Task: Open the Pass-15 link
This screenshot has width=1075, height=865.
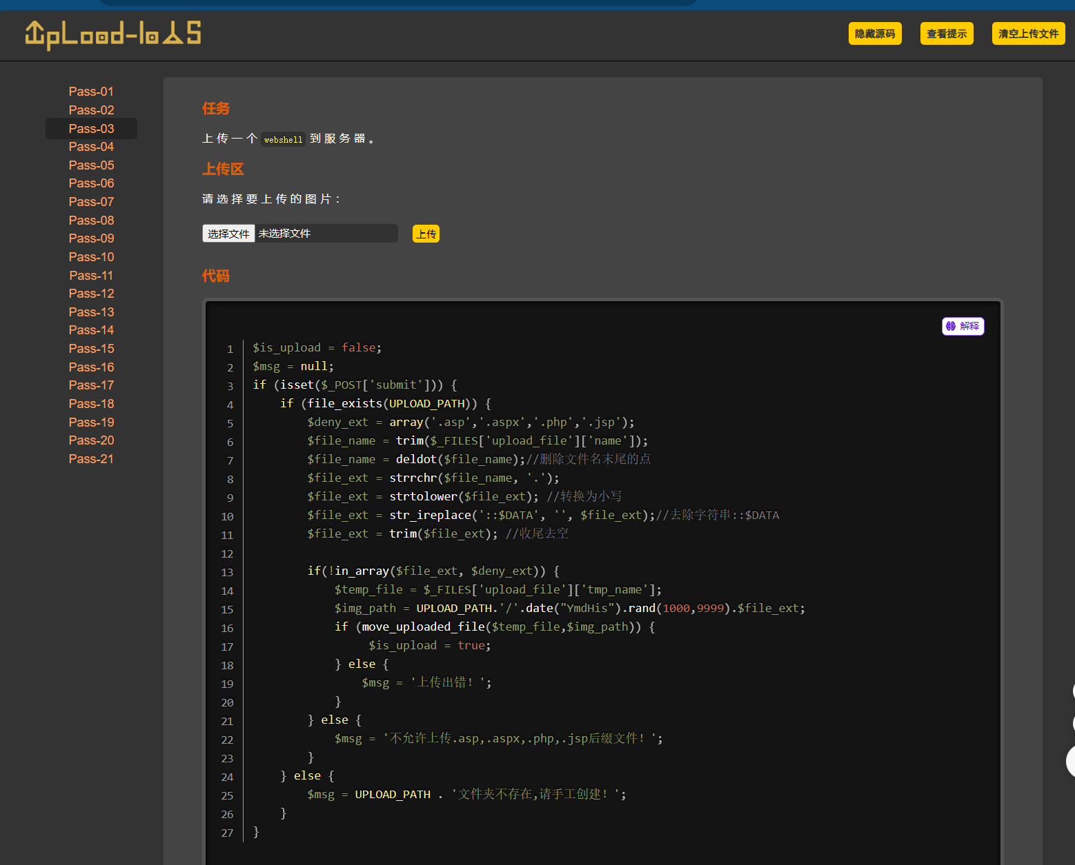Action: [91, 349]
